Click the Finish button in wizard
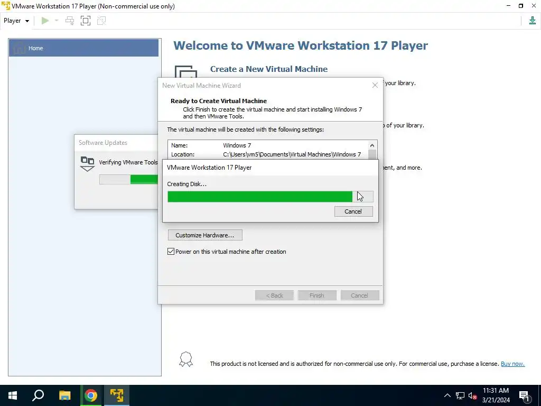This screenshot has height=406, width=541. (x=317, y=296)
